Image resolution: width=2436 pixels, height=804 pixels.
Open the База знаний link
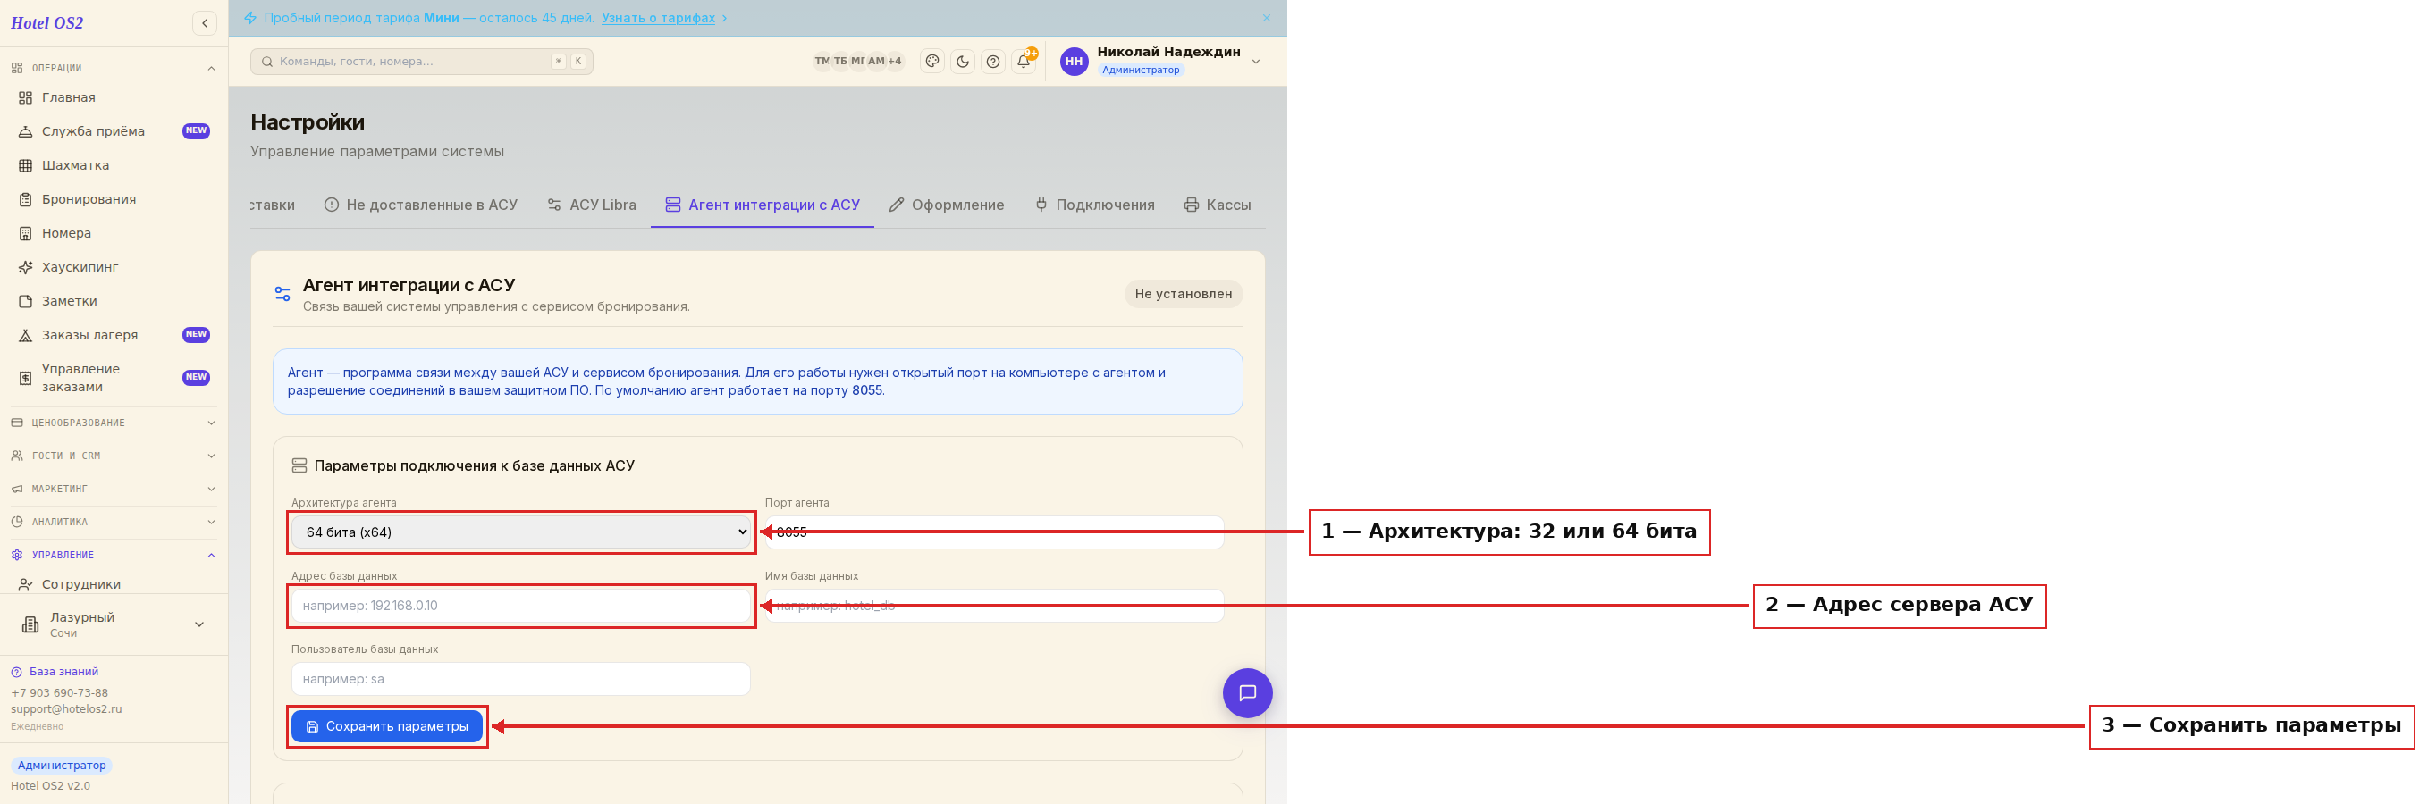coord(55,672)
